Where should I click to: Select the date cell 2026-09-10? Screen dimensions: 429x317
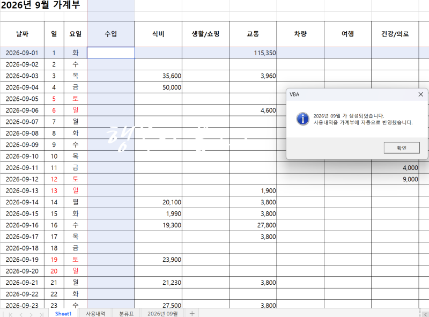[x=22, y=156]
